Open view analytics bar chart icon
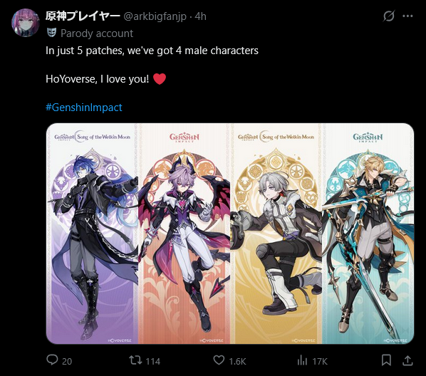Viewport: 426px width, 376px height. click(x=302, y=360)
